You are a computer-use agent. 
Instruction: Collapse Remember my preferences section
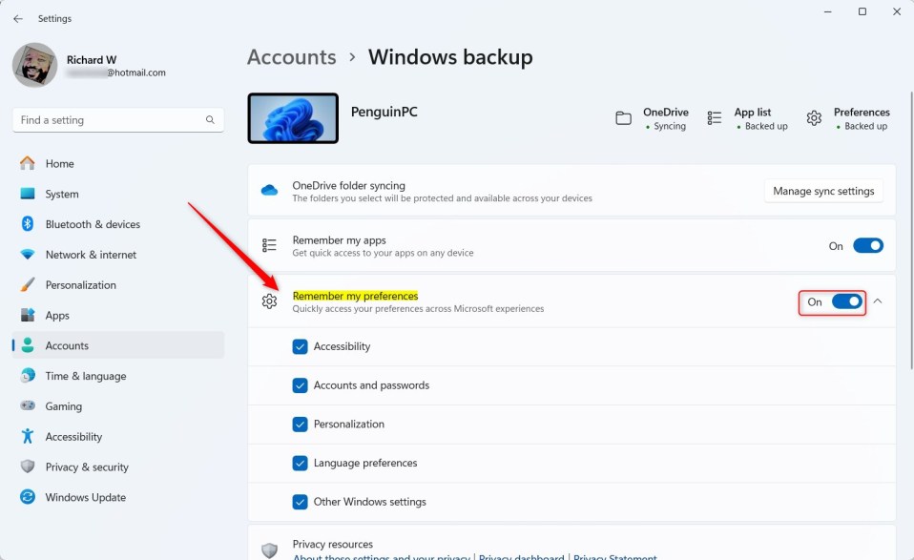pyautogui.click(x=878, y=301)
